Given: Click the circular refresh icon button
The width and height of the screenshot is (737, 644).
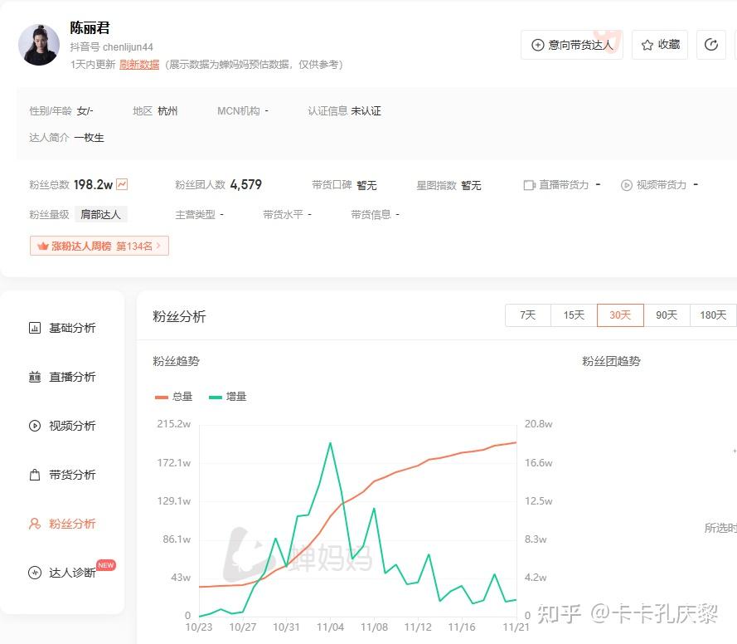Looking at the screenshot, I should point(711,45).
